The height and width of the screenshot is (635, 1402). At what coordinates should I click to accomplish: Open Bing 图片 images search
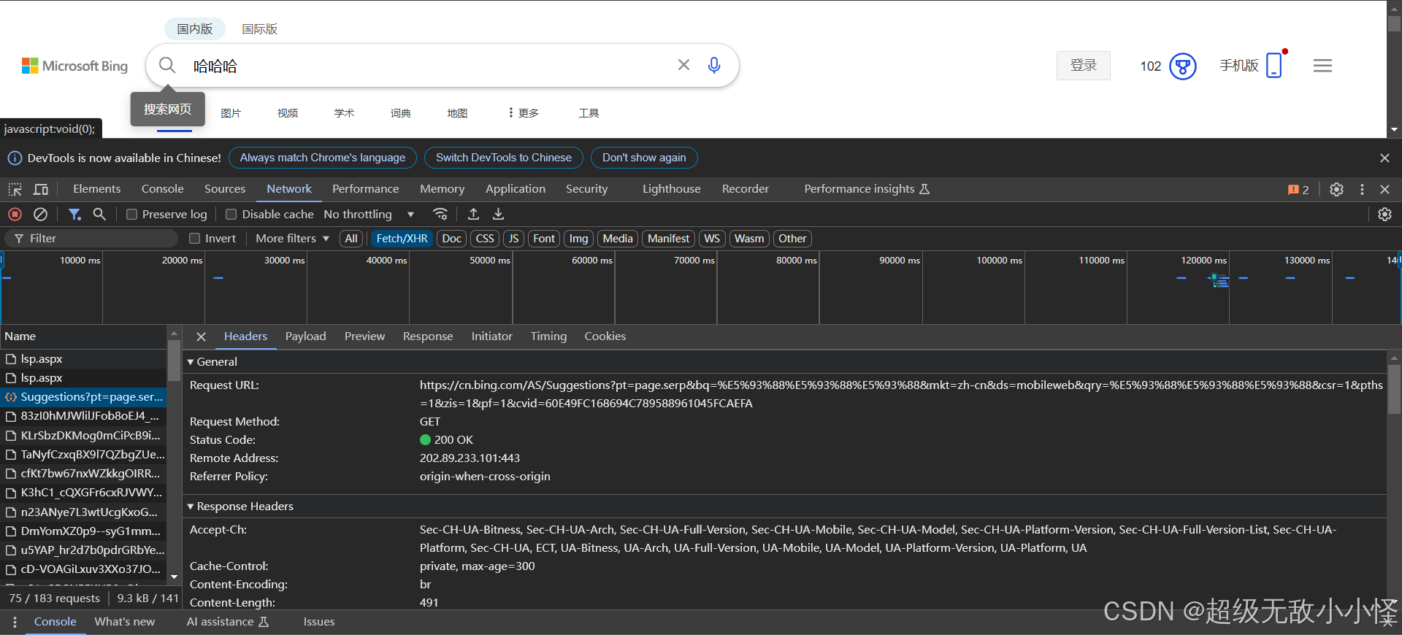coord(231,113)
